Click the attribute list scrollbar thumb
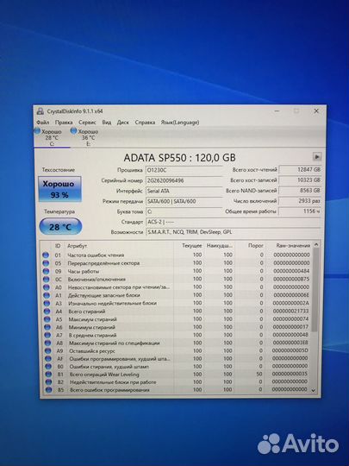The image size is (349, 466). 315,290
